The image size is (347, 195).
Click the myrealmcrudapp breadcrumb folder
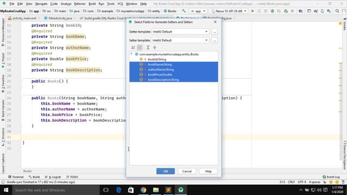tap(130, 11)
